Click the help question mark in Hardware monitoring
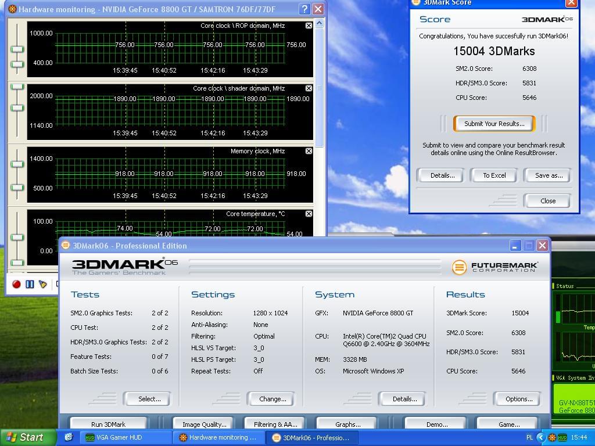Viewport: 595px width, 446px height. (x=304, y=9)
